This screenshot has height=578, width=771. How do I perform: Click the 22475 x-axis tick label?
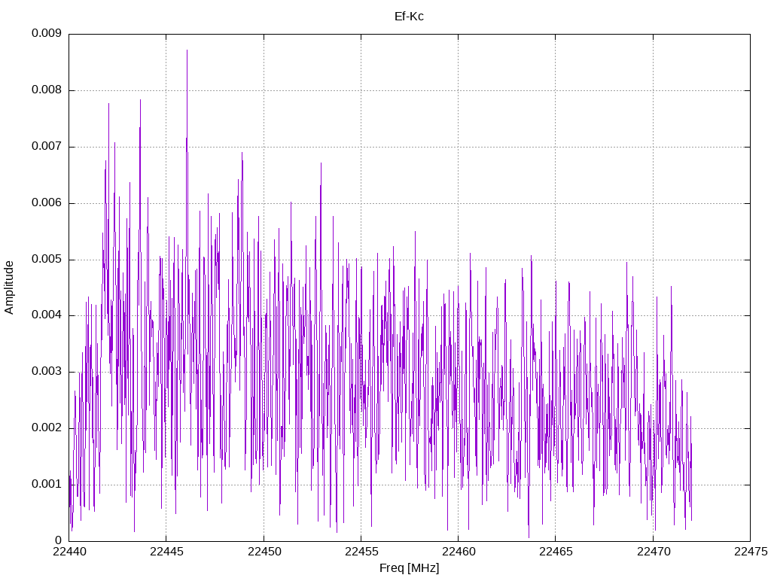pyautogui.click(x=751, y=552)
